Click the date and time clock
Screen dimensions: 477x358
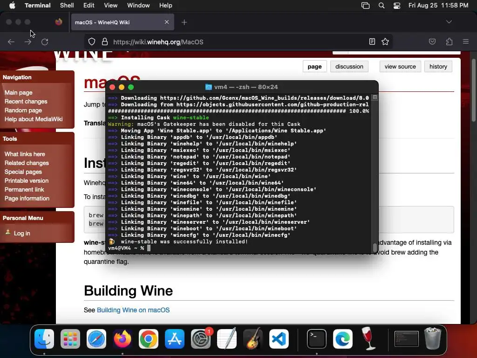click(x=438, y=6)
